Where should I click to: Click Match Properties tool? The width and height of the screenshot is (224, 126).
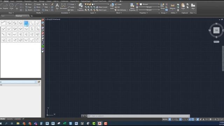click(x=132, y=7)
